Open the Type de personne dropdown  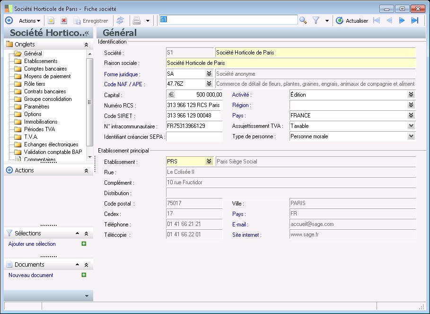point(411,136)
